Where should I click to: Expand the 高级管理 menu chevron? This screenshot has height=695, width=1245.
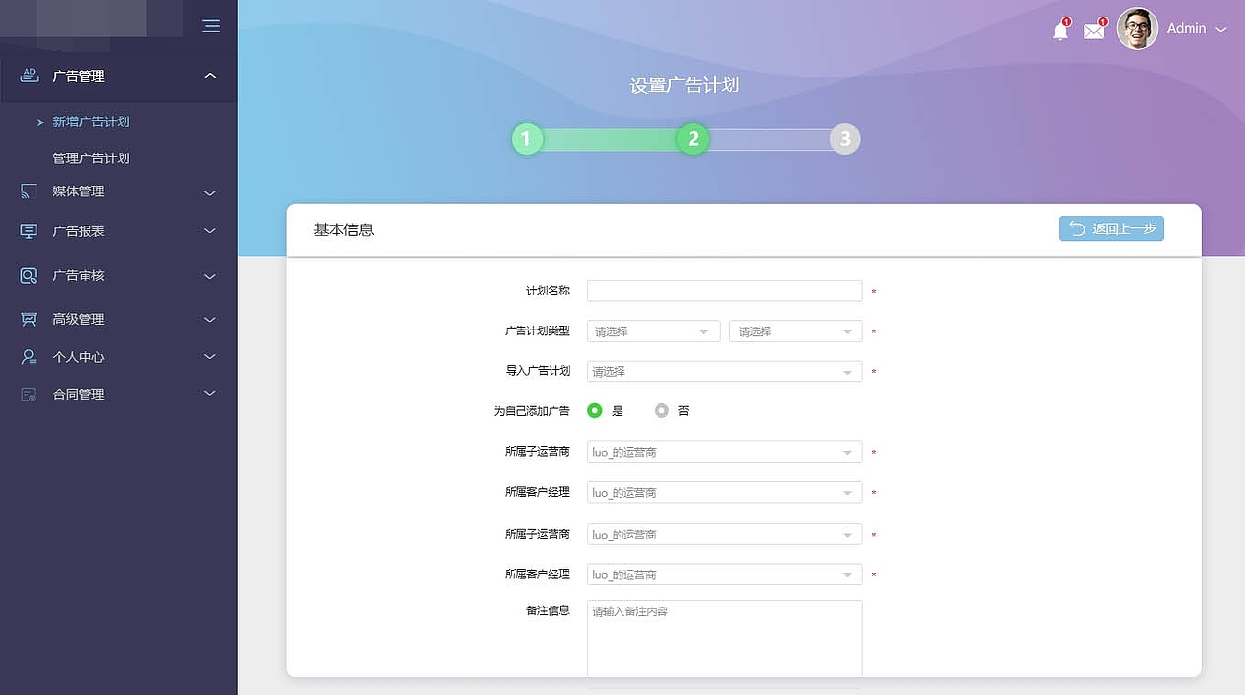(210, 319)
